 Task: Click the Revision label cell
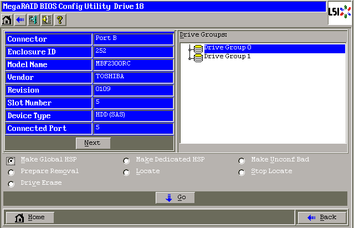pyautogui.click(x=49, y=90)
